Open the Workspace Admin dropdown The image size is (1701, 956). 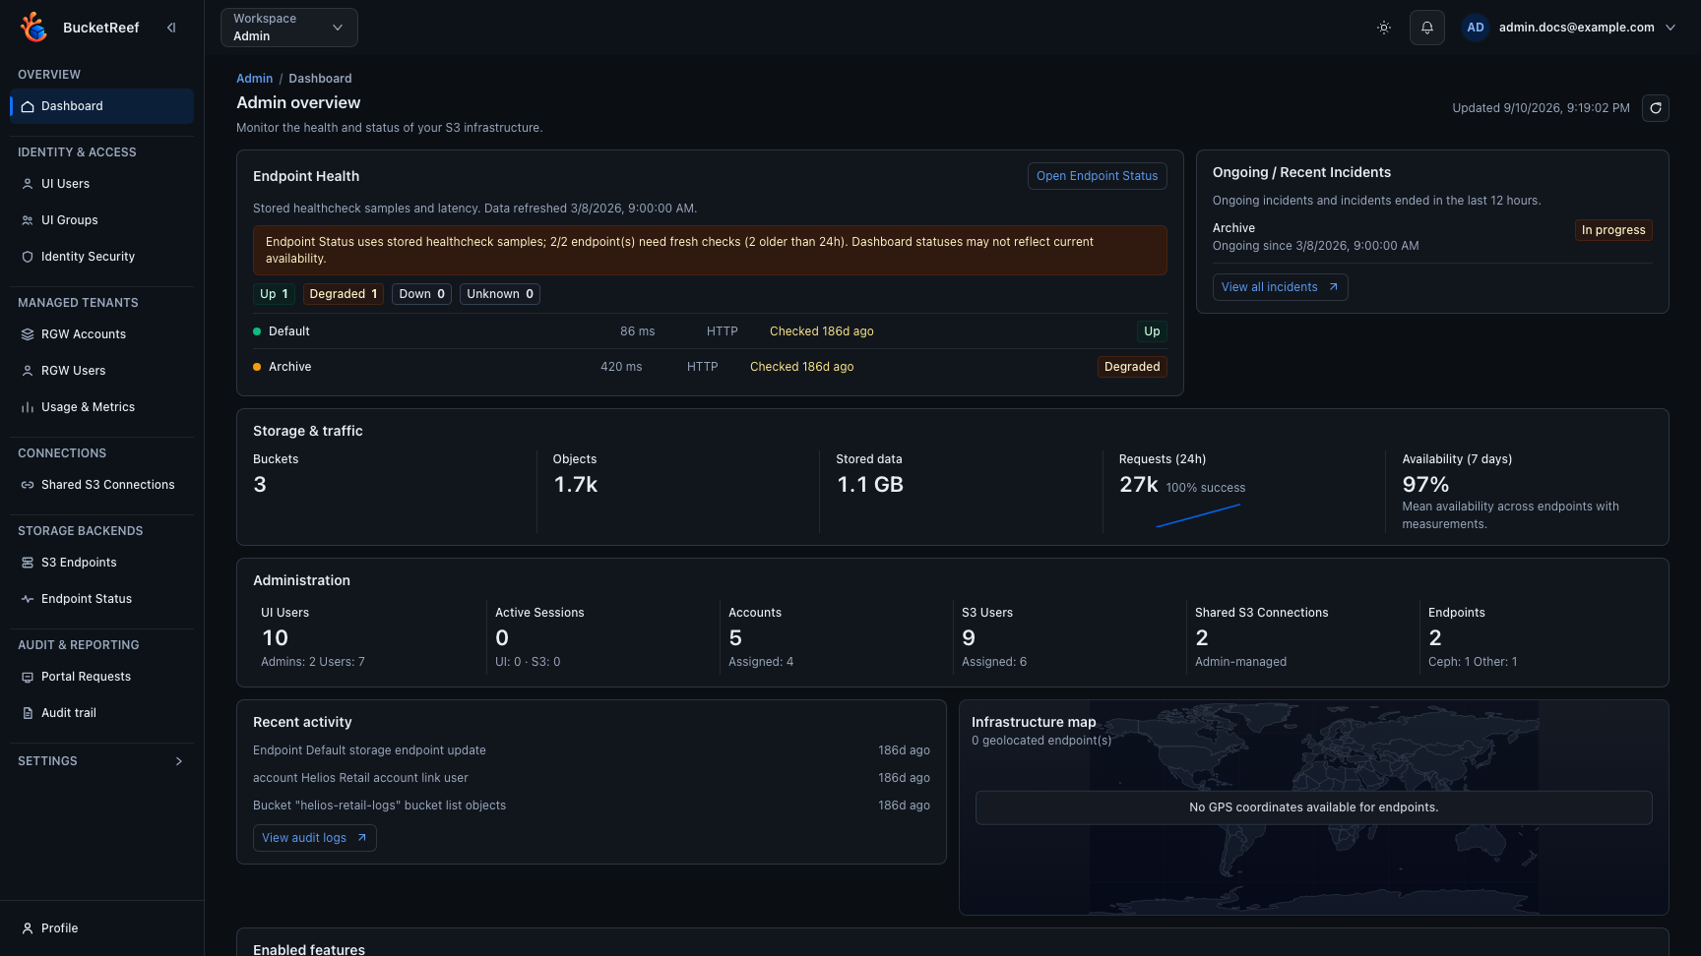(x=289, y=28)
